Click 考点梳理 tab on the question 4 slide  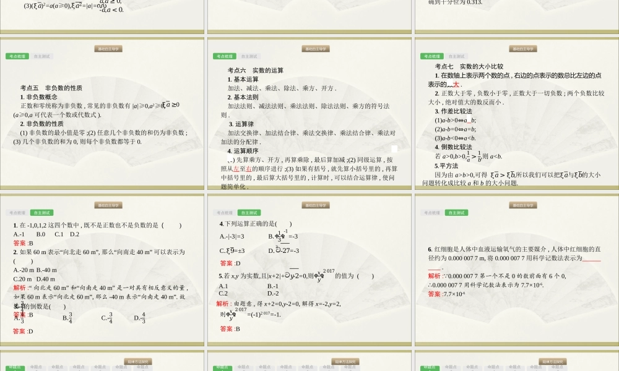[225, 213]
